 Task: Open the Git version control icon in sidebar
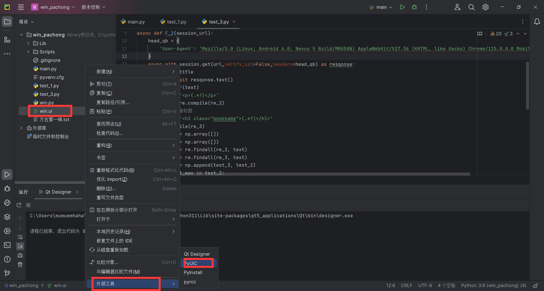point(7,273)
